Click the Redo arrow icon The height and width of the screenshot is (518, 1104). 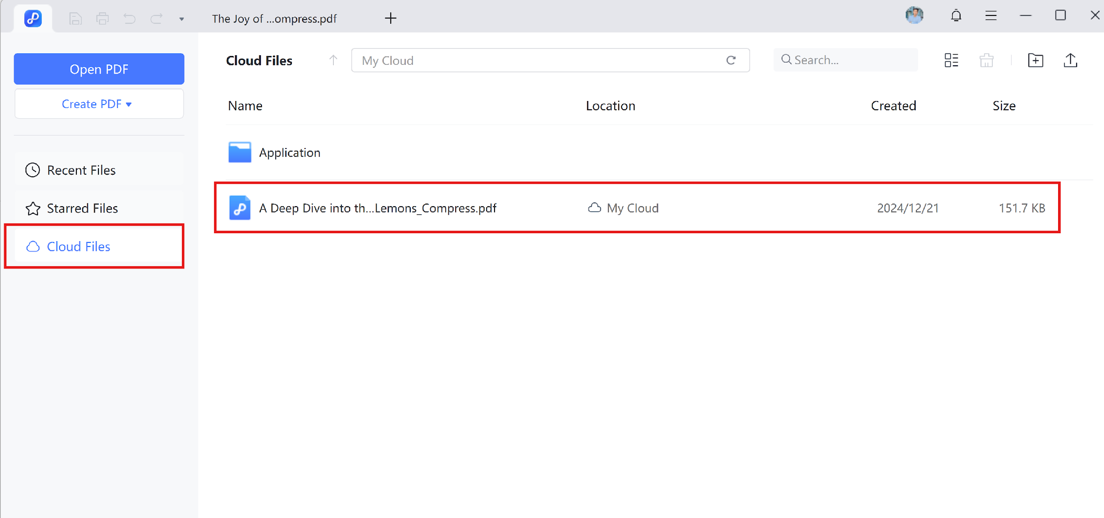click(155, 18)
